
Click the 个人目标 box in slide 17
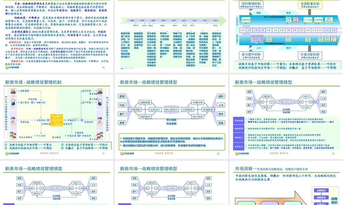coord(41,136)
